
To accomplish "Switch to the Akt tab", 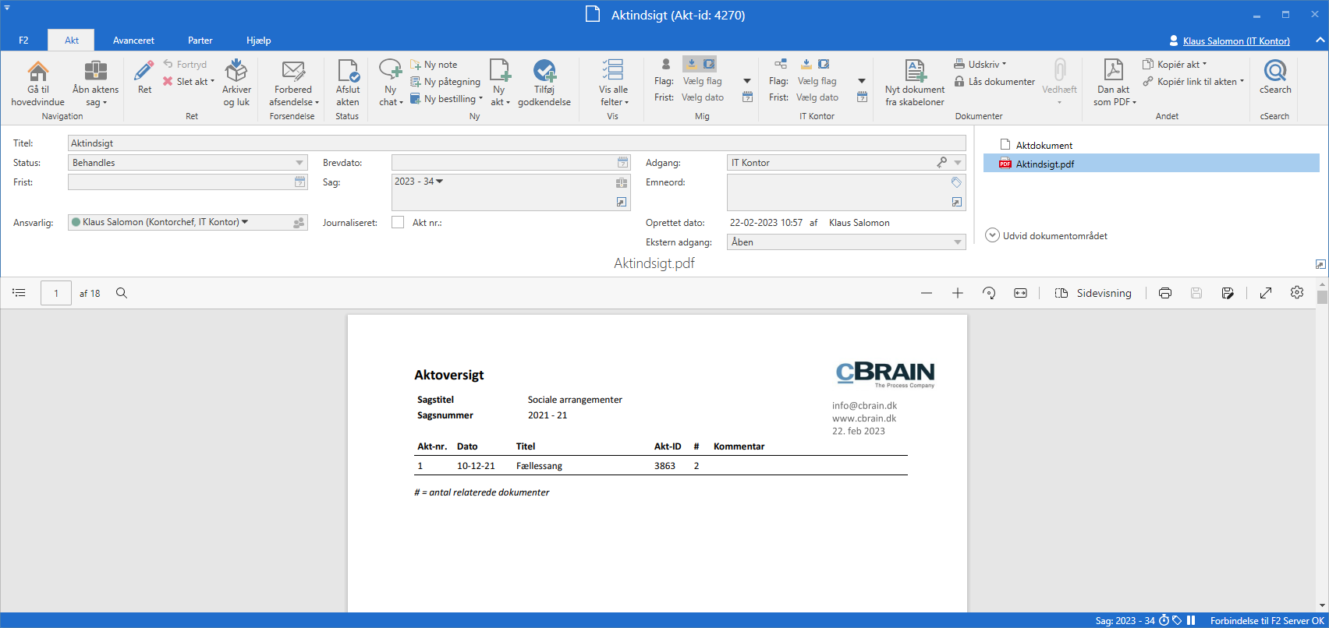I will [x=71, y=41].
